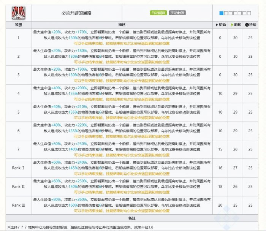266x231 pixels.
Task: Click the 备注 notes header
Action: click(132, 218)
